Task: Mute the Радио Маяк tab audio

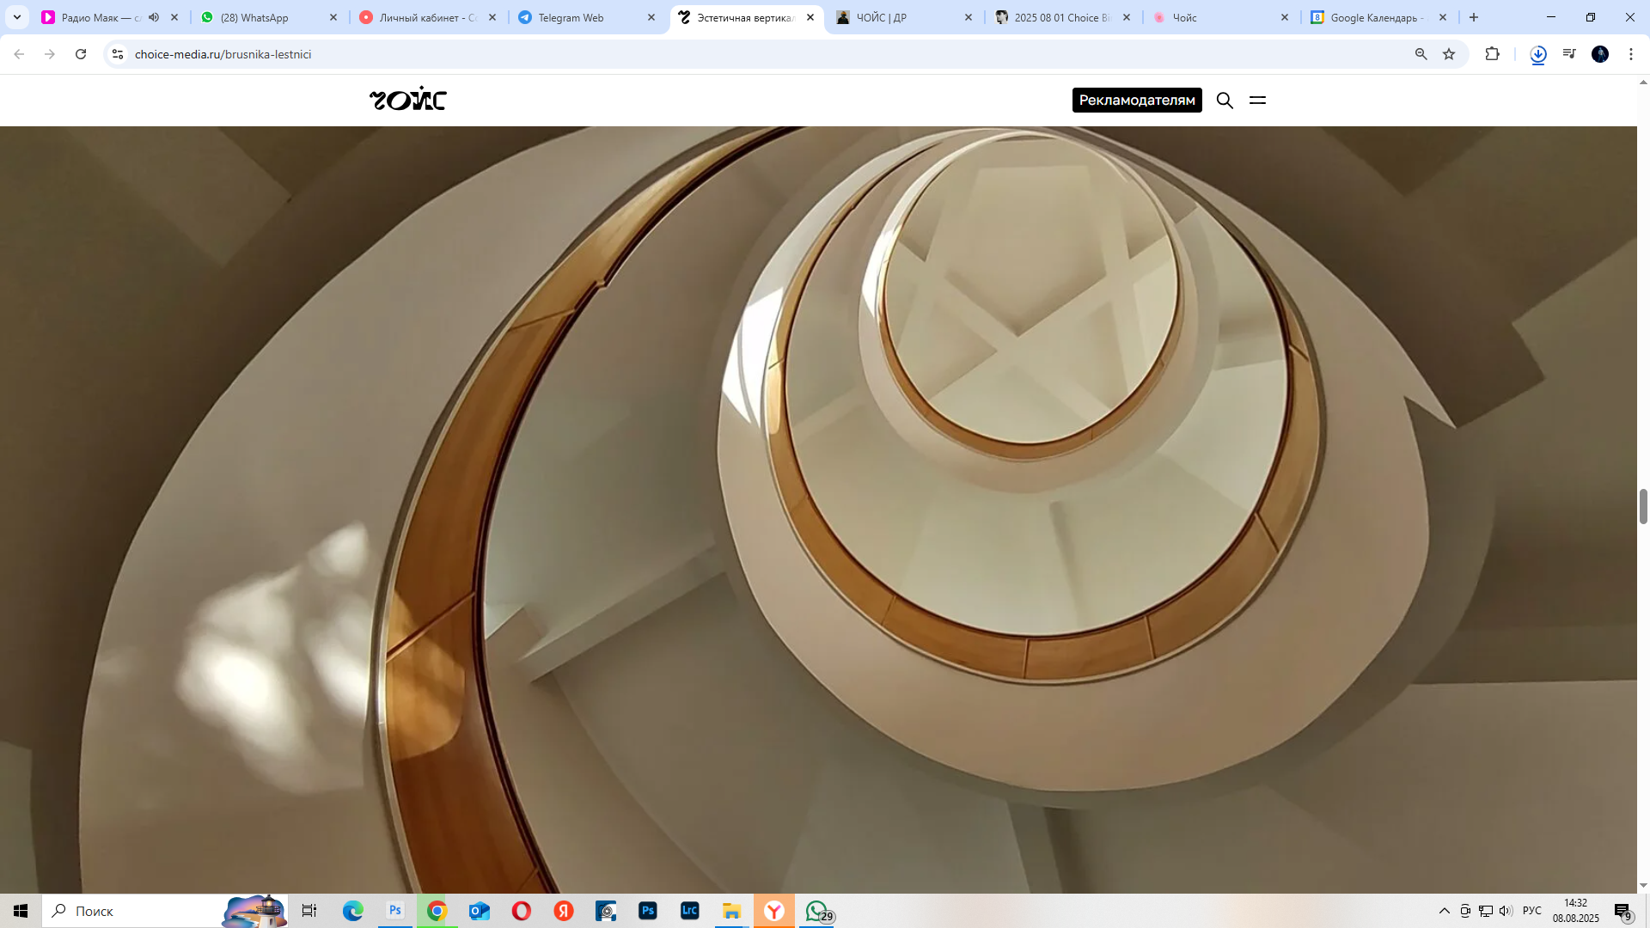Action: click(154, 17)
